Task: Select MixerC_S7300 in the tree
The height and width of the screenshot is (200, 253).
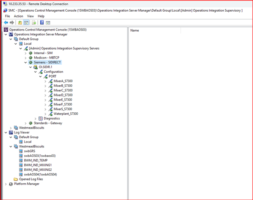Action: click(x=63, y=90)
